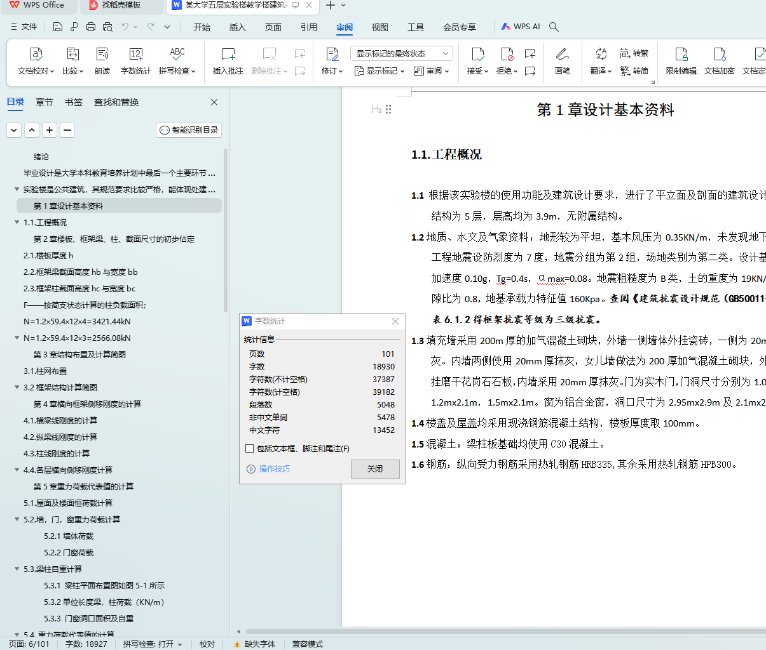Open 文档加密 document encryption
The height and width of the screenshot is (650, 766).
[x=720, y=61]
